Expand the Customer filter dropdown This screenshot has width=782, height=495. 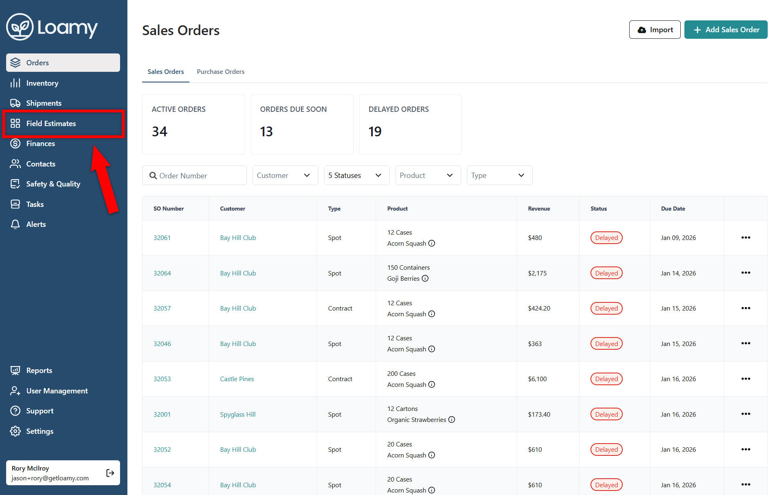(x=285, y=175)
